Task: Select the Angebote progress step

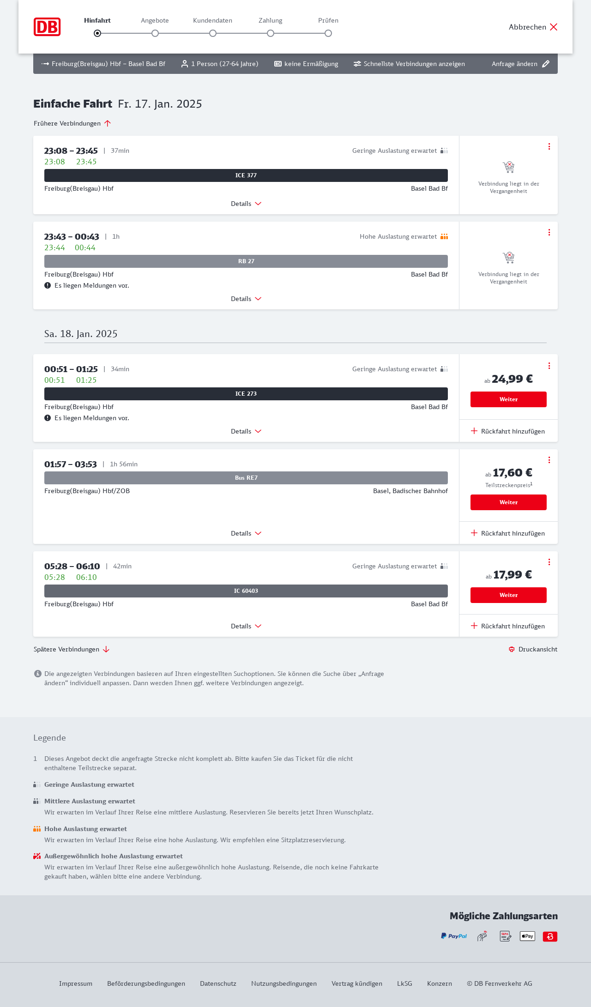Action: point(155,33)
